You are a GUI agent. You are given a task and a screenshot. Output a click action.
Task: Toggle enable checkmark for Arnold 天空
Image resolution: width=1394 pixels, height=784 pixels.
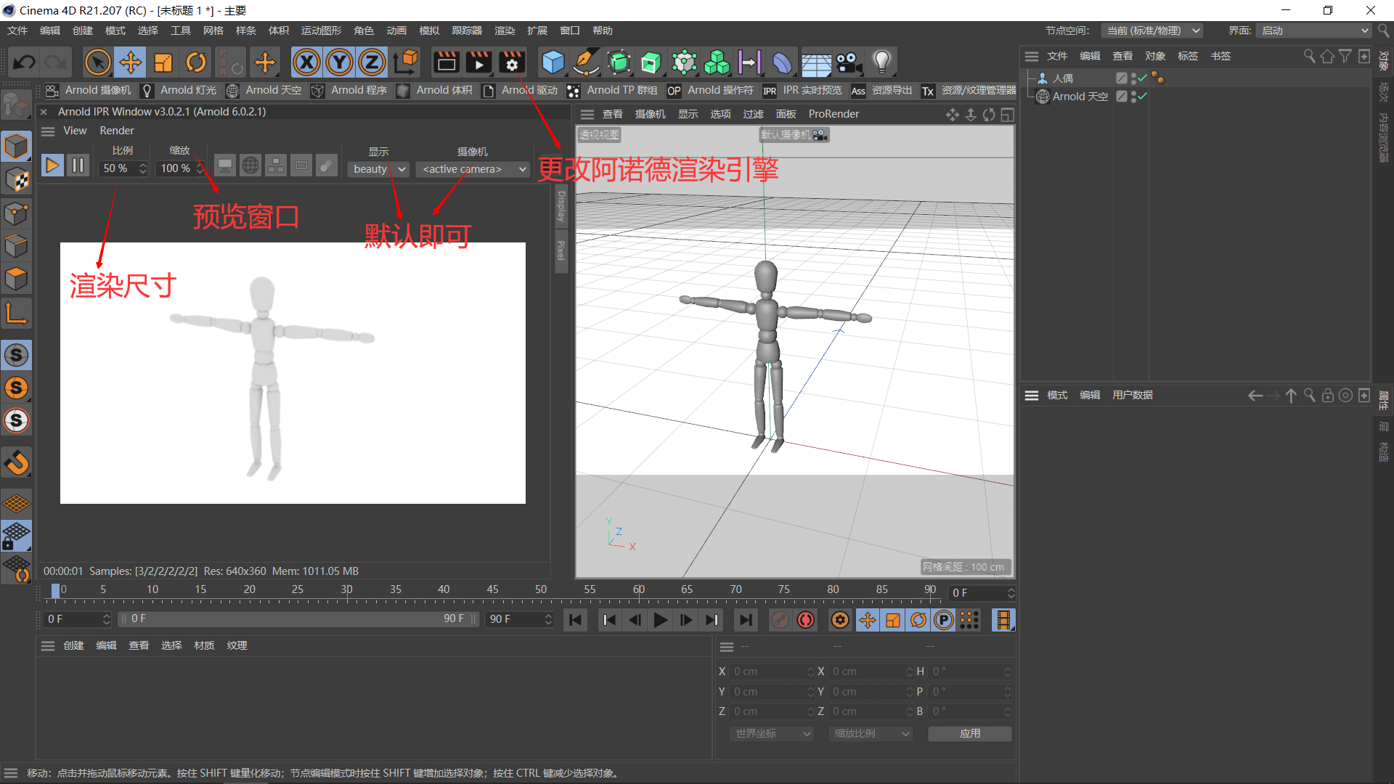[1143, 96]
